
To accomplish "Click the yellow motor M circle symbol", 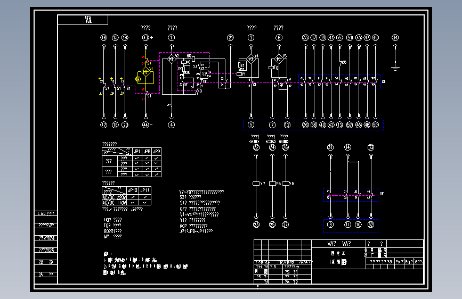I will pyautogui.click(x=138, y=79).
